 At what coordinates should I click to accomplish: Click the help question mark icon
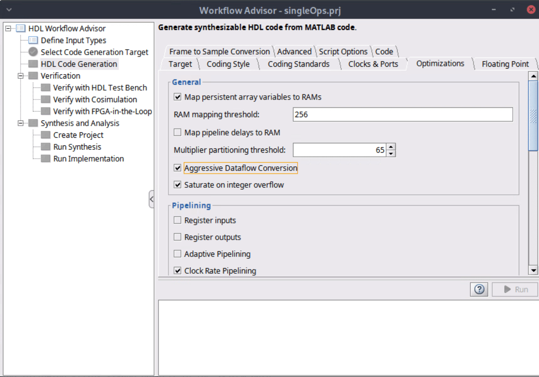coord(479,289)
